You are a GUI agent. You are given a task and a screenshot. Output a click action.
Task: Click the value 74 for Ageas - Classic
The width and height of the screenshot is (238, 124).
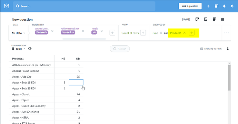pos(78,94)
